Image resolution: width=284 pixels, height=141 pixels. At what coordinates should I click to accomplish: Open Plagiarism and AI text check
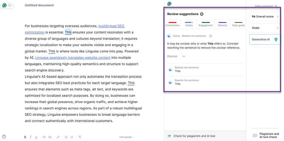coord(266,136)
